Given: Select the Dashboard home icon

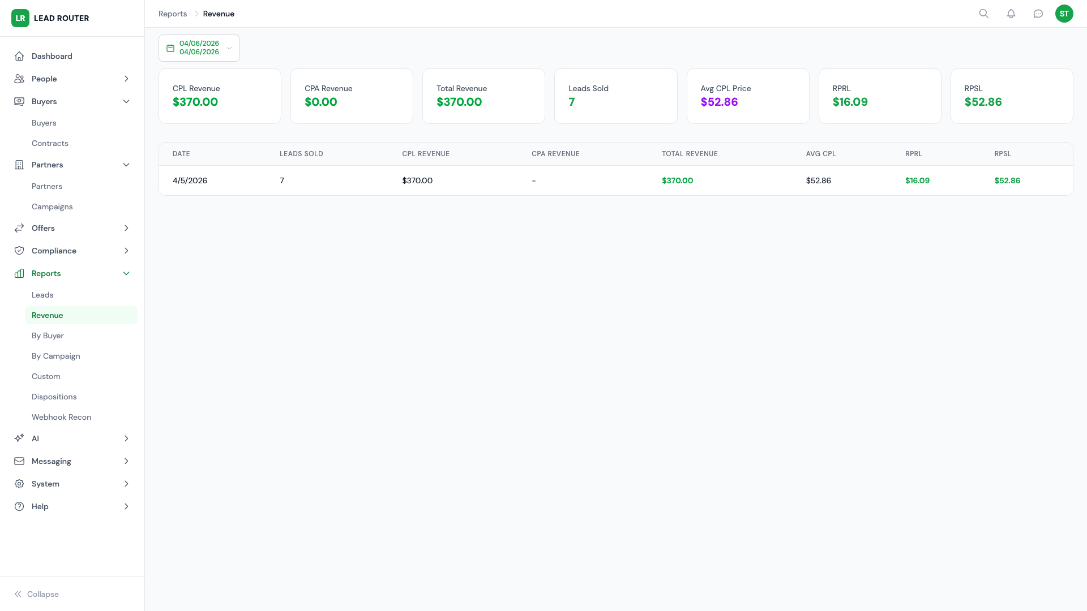Looking at the screenshot, I should [x=19, y=56].
